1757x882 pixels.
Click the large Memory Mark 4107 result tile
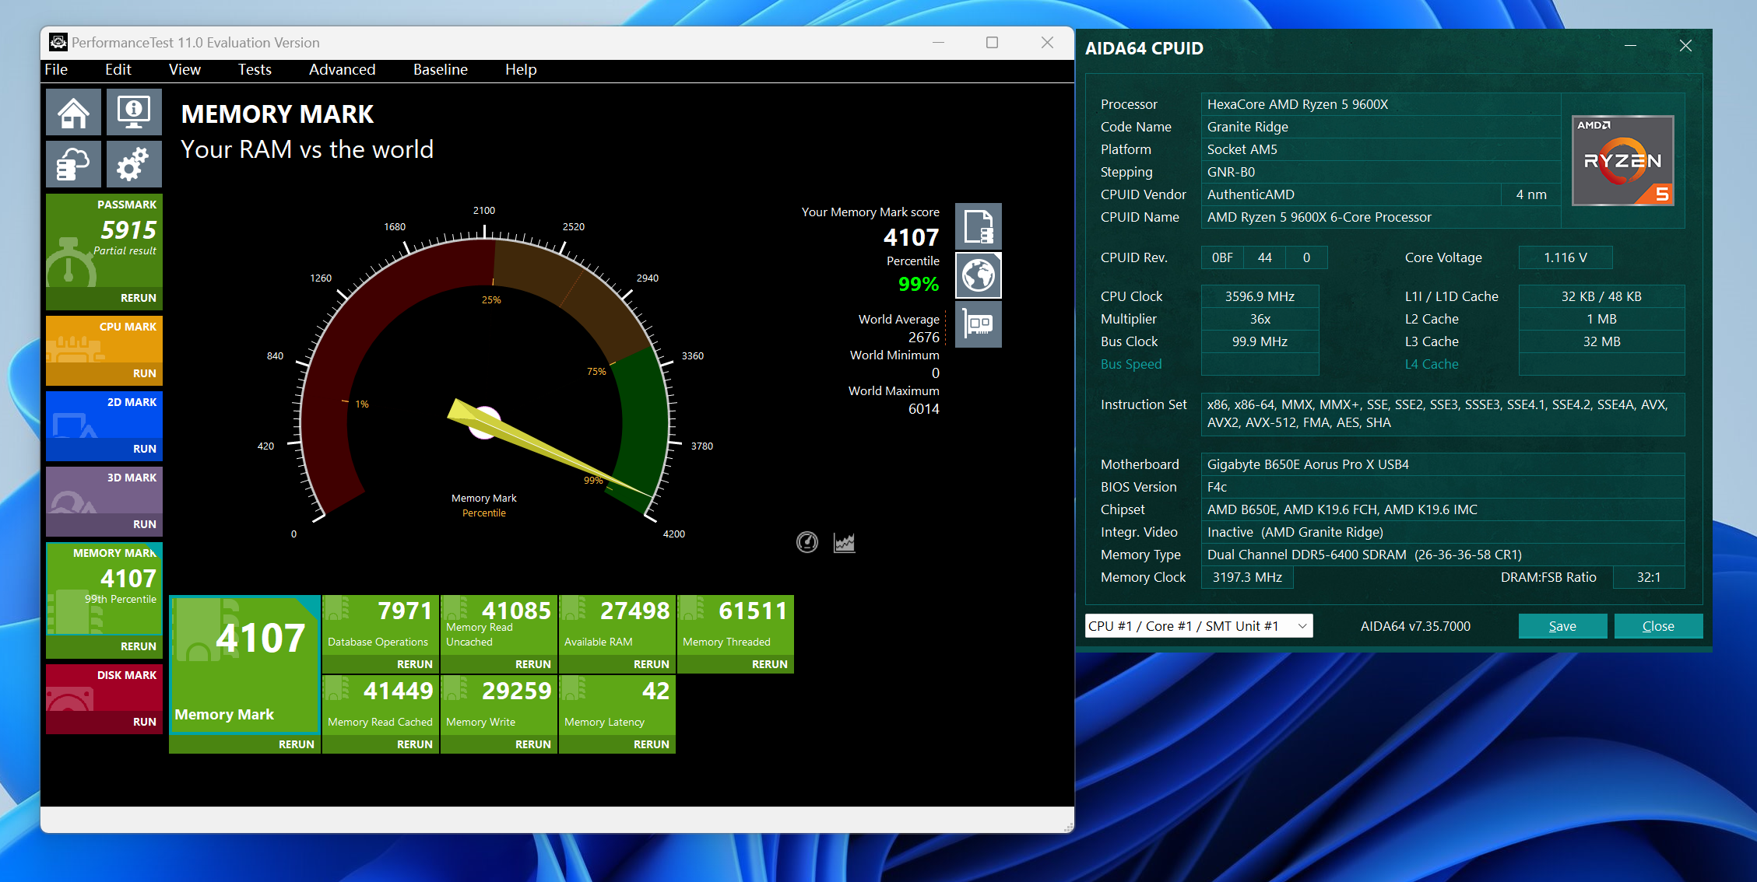[x=244, y=665]
